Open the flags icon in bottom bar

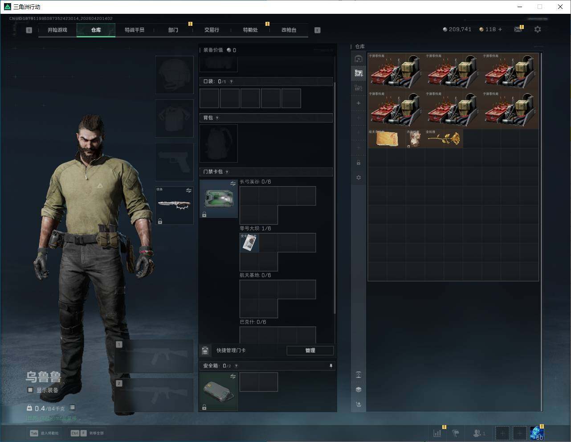click(x=456, y=433)
